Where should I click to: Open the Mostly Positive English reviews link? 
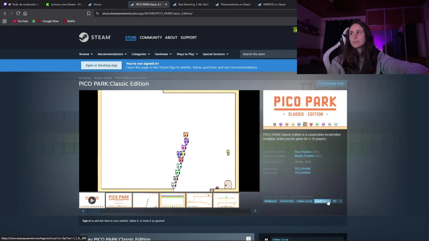[x=304, y=156]
